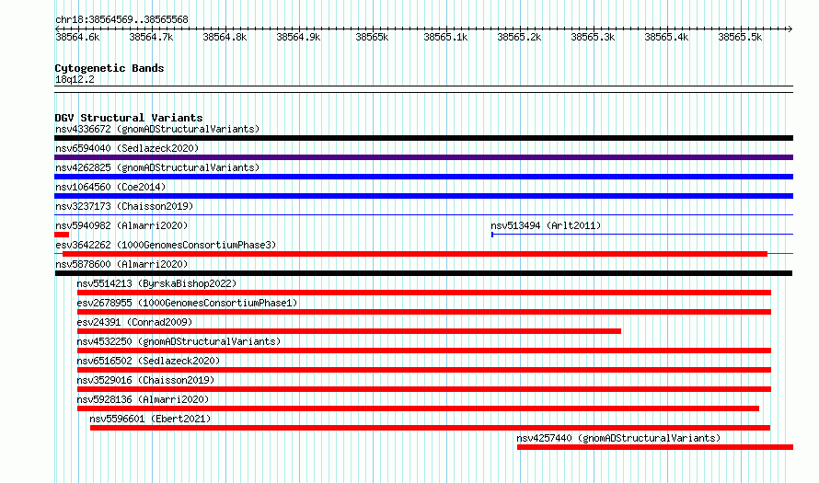Click the 38565.3k ruler tick label

593,37
